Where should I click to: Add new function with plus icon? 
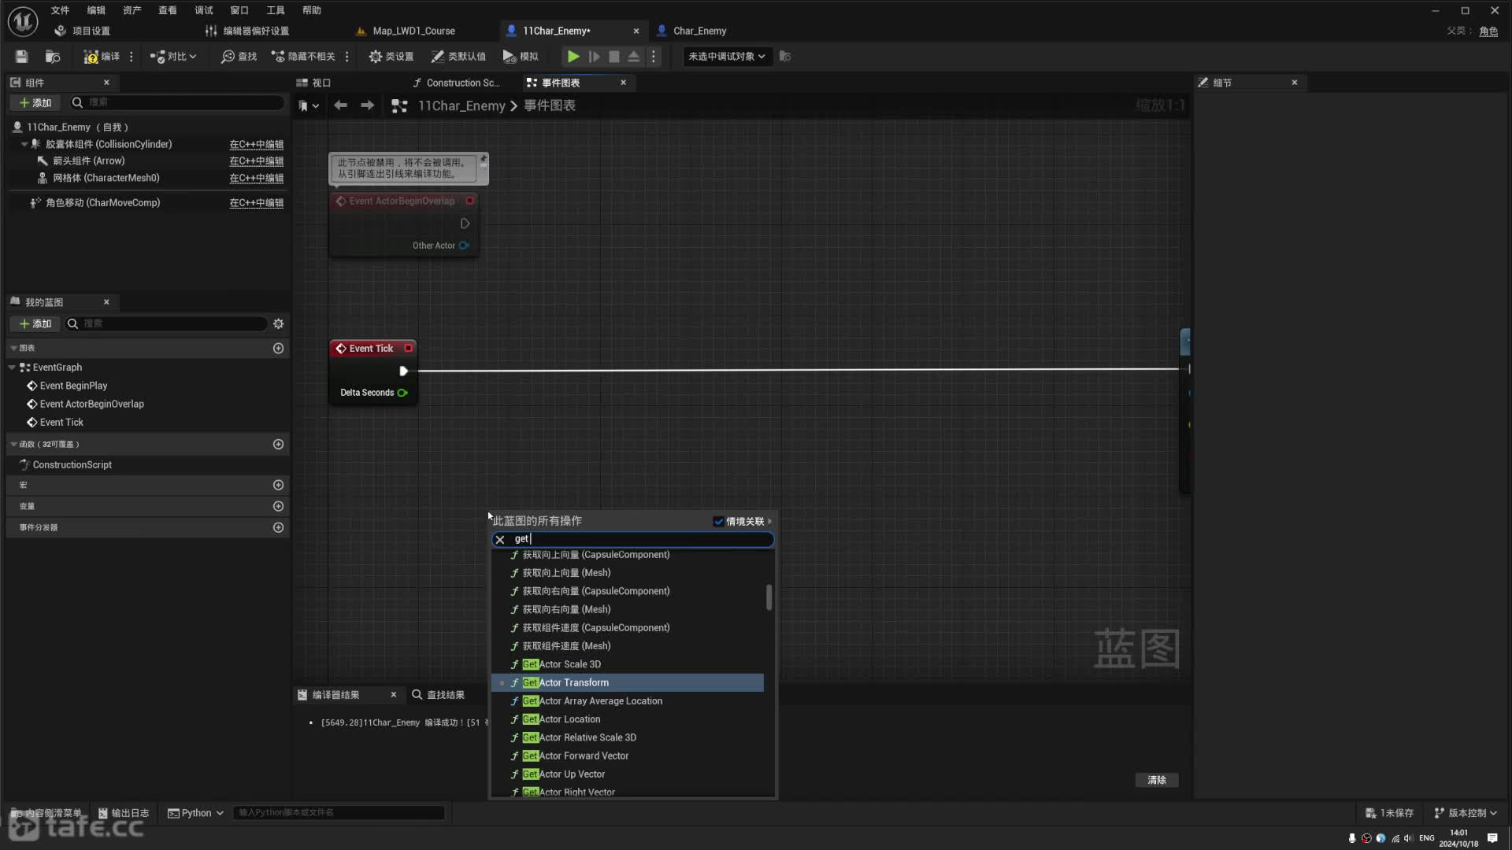[x=278, y=444]
